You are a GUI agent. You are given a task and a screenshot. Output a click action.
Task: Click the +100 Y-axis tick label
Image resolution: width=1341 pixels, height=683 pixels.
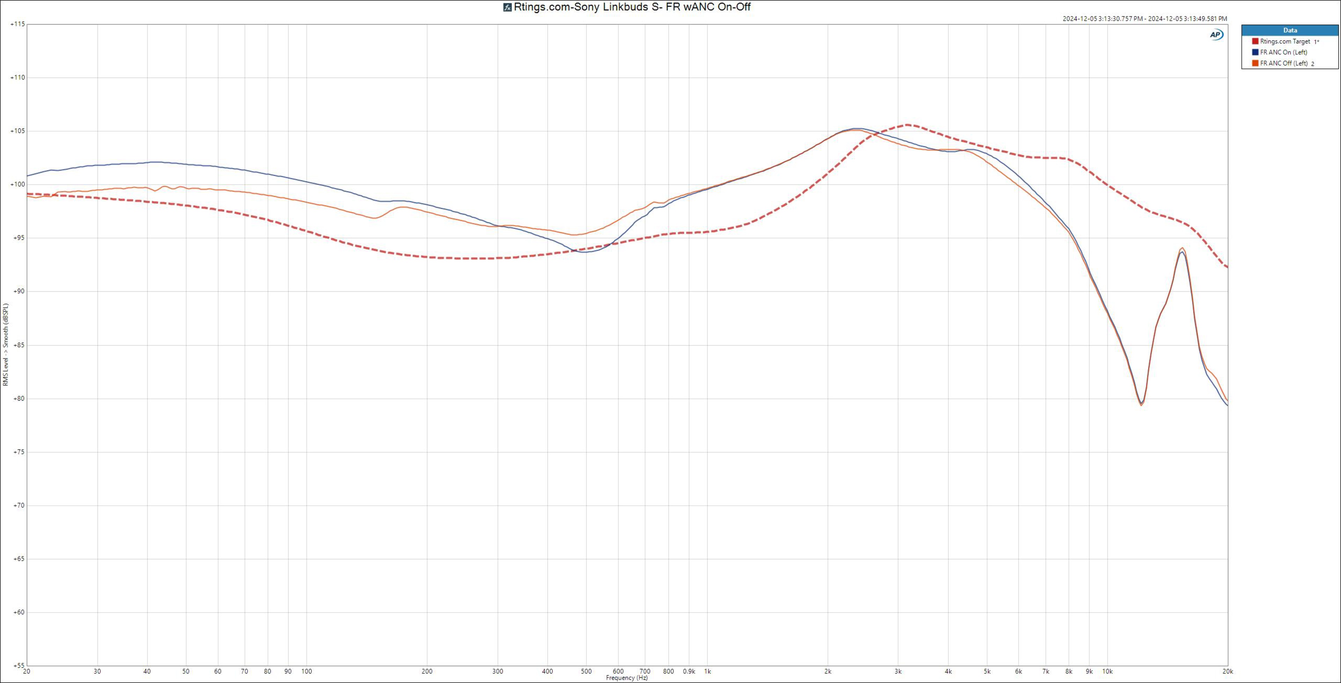[17, 184]
